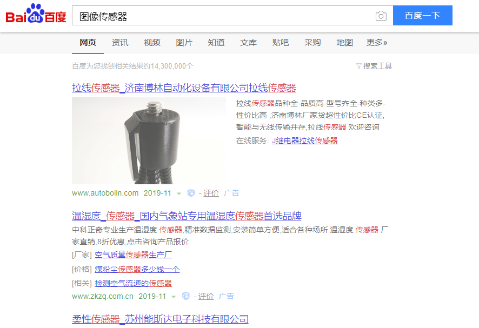This screenshot has width=479, height=328.
Task: Switch to the 视频 tab
Action: click(x=152, y=43)
